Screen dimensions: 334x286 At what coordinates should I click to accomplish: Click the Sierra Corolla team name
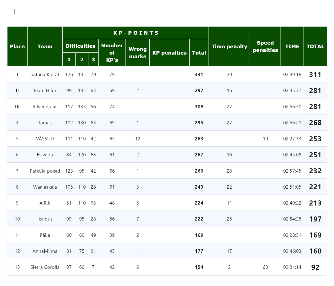point(45,267)
